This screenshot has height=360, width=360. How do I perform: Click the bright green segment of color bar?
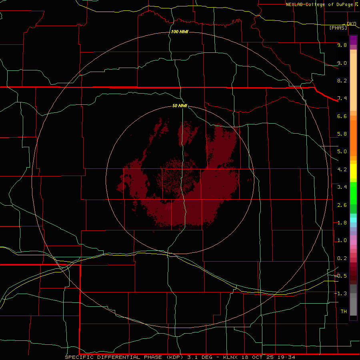pyautogui.click(x=353, y=193)
